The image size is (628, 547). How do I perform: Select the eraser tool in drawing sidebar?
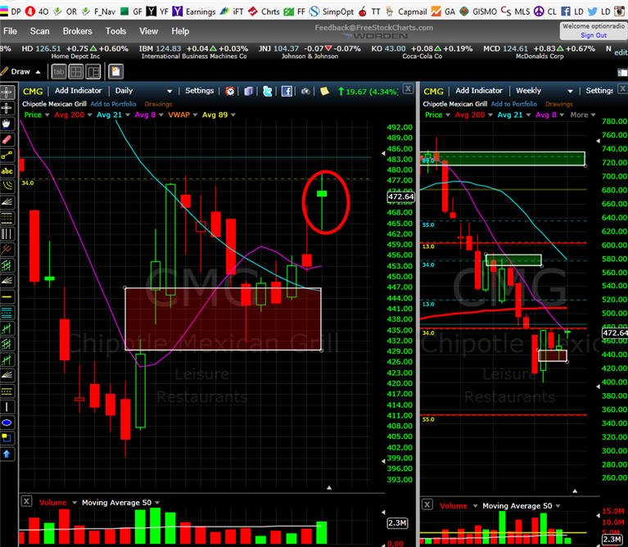click(x=7, y=139)
